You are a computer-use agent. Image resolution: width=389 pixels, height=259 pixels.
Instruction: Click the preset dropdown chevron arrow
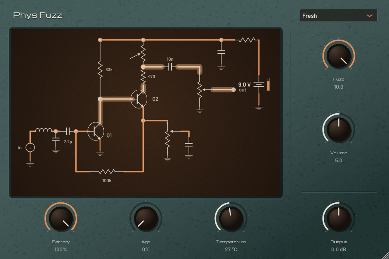coord(370,16)
